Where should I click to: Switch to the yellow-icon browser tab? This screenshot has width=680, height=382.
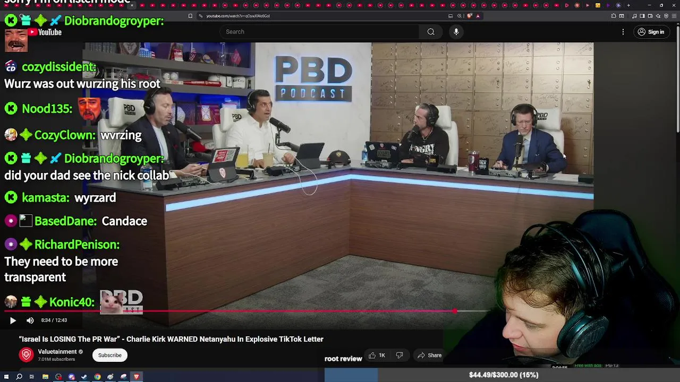[598, 5]
